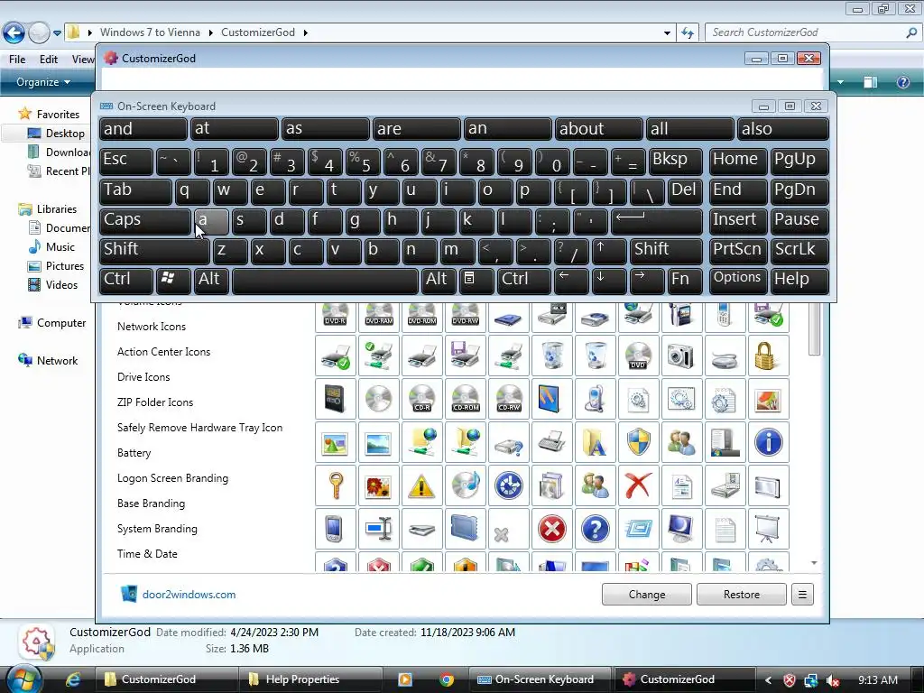924x693 pixels.
Task: Click the Options key on On-Screen Keyboard
Action: click(738, 281)
